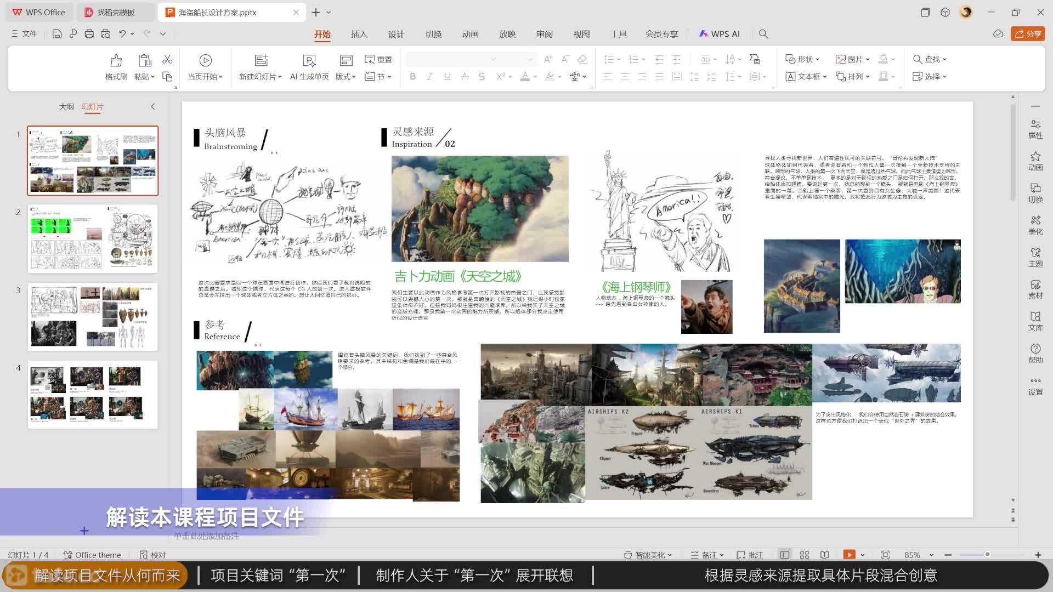This screenshot has width=1053, height=592.
Task: Open the 主题 theme side panel
Action: (x=1035, y=258)
